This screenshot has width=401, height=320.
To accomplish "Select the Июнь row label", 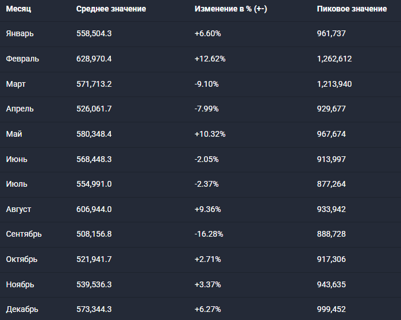I will pyautogui.click(x=17, y=159).
